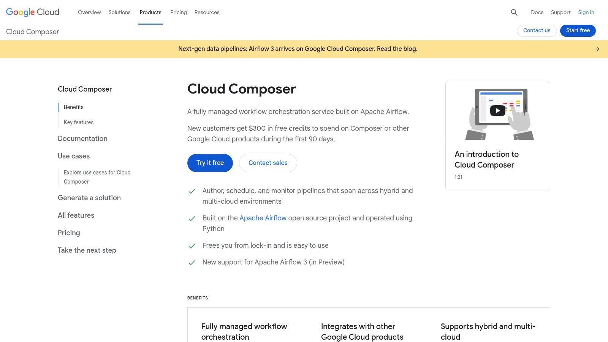Select Overview in the top navigation
Screen dimensions: 608x342
[x=89, y=12]
